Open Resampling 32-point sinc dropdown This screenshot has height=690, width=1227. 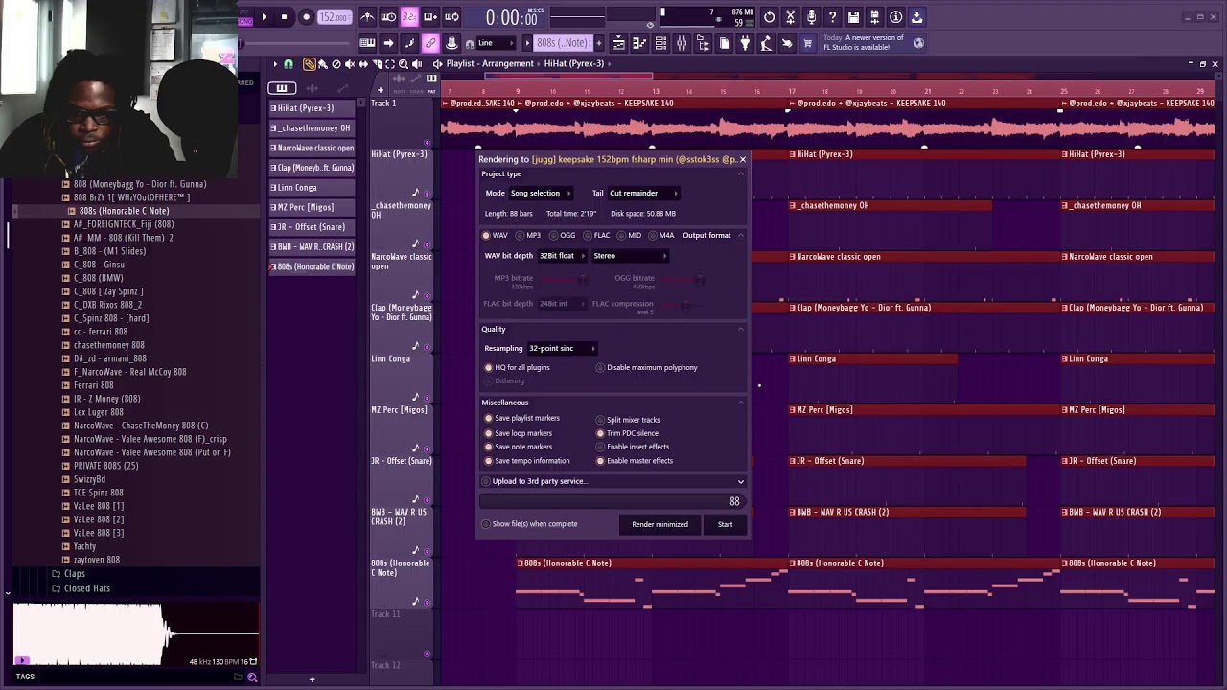(x=562, y=348)
